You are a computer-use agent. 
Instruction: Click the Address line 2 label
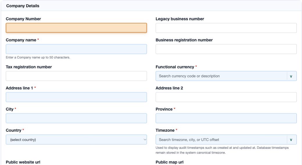point(169,88)
